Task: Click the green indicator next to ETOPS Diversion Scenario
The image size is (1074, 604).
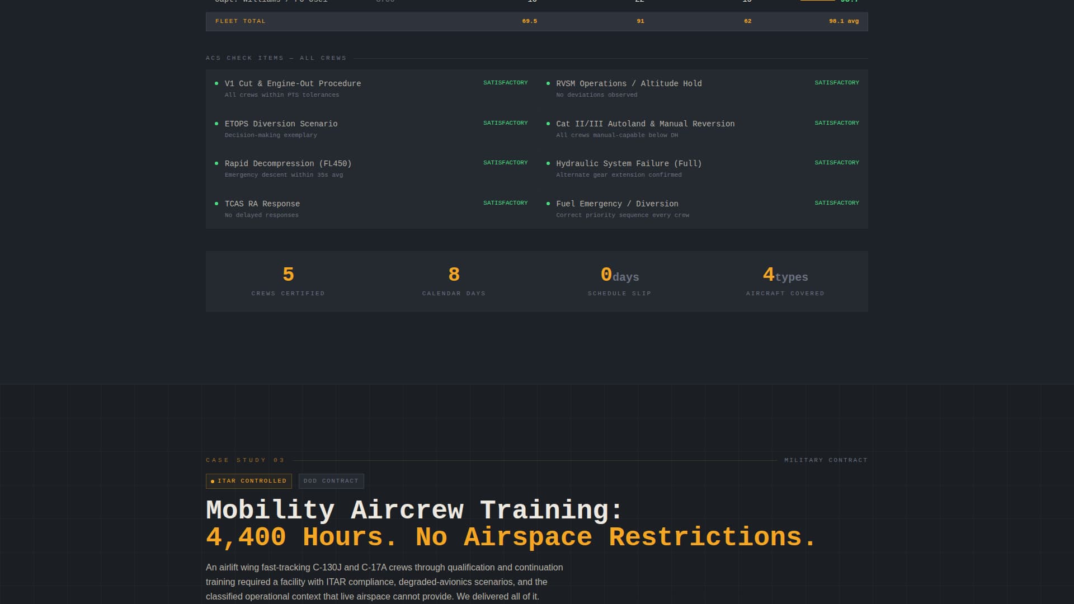Action: click(x=218, y=123)
